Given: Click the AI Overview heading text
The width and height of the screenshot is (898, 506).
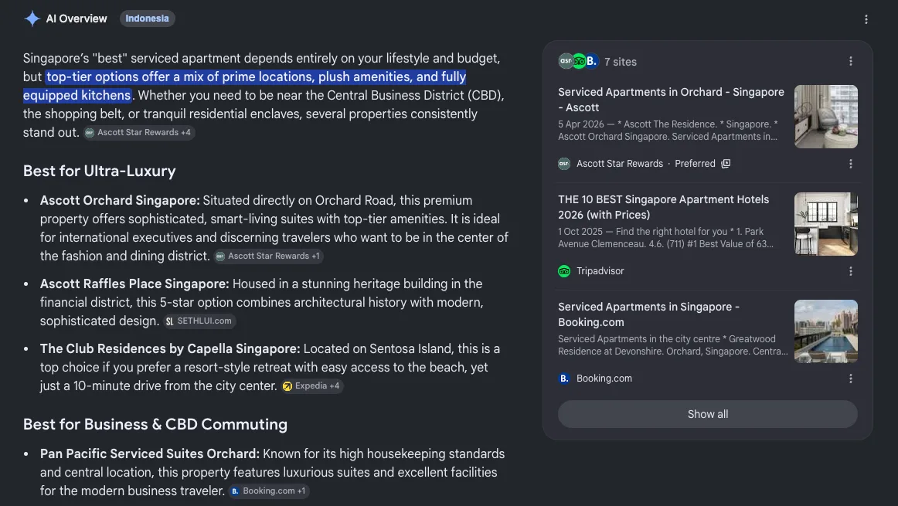Looking at the screenshot, I should 77,19.
